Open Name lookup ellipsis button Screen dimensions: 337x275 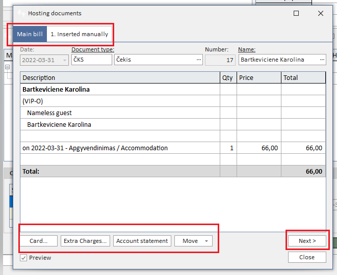click(322, 60)
